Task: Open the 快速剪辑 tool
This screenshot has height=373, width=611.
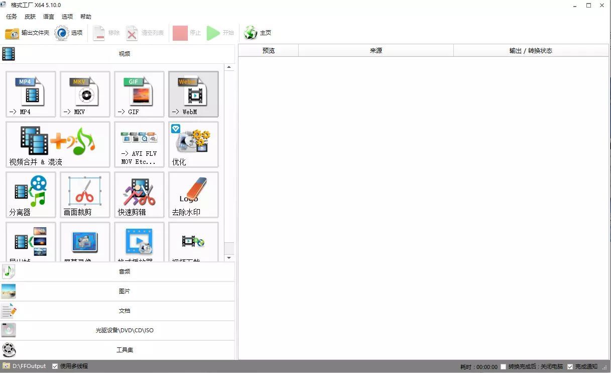Action: [139, 195]
